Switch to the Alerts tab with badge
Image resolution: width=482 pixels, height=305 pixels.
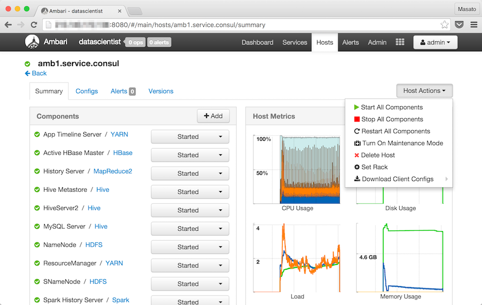[123, 91]
